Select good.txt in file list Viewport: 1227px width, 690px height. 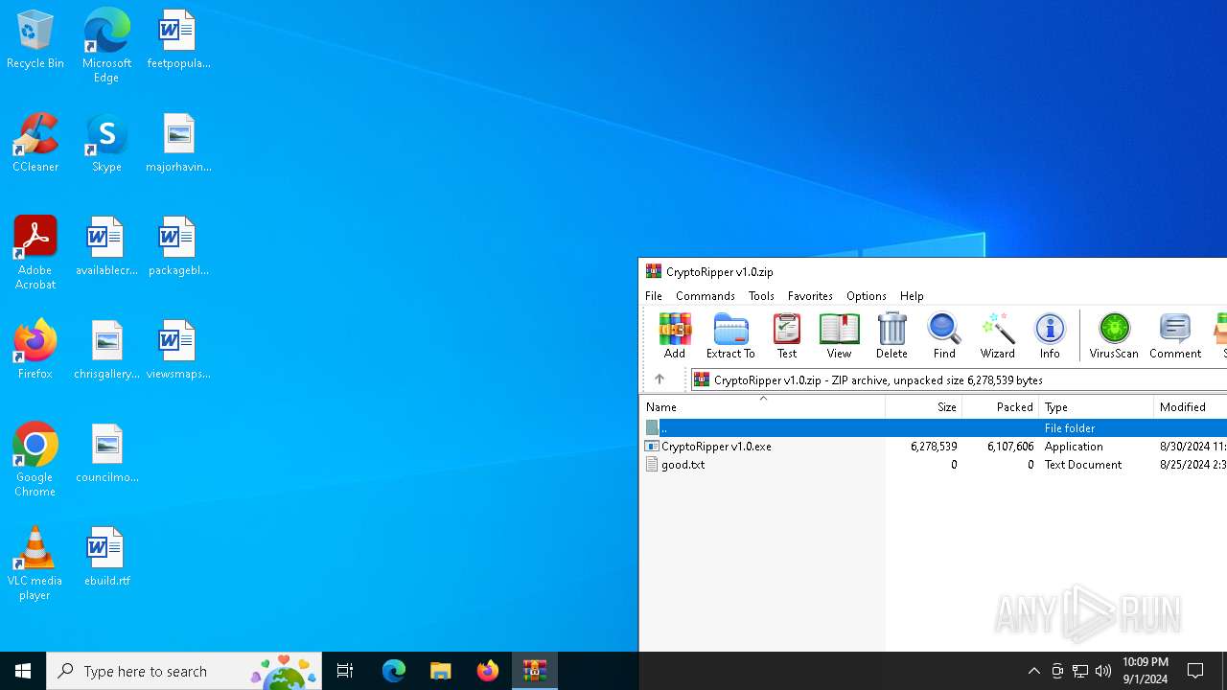coord(934,465)
